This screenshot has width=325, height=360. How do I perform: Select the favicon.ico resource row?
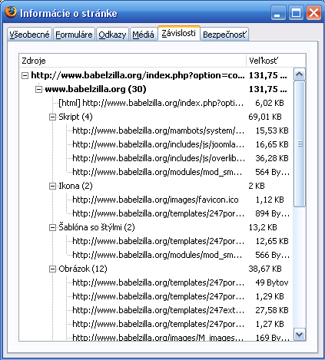point(157,200)
